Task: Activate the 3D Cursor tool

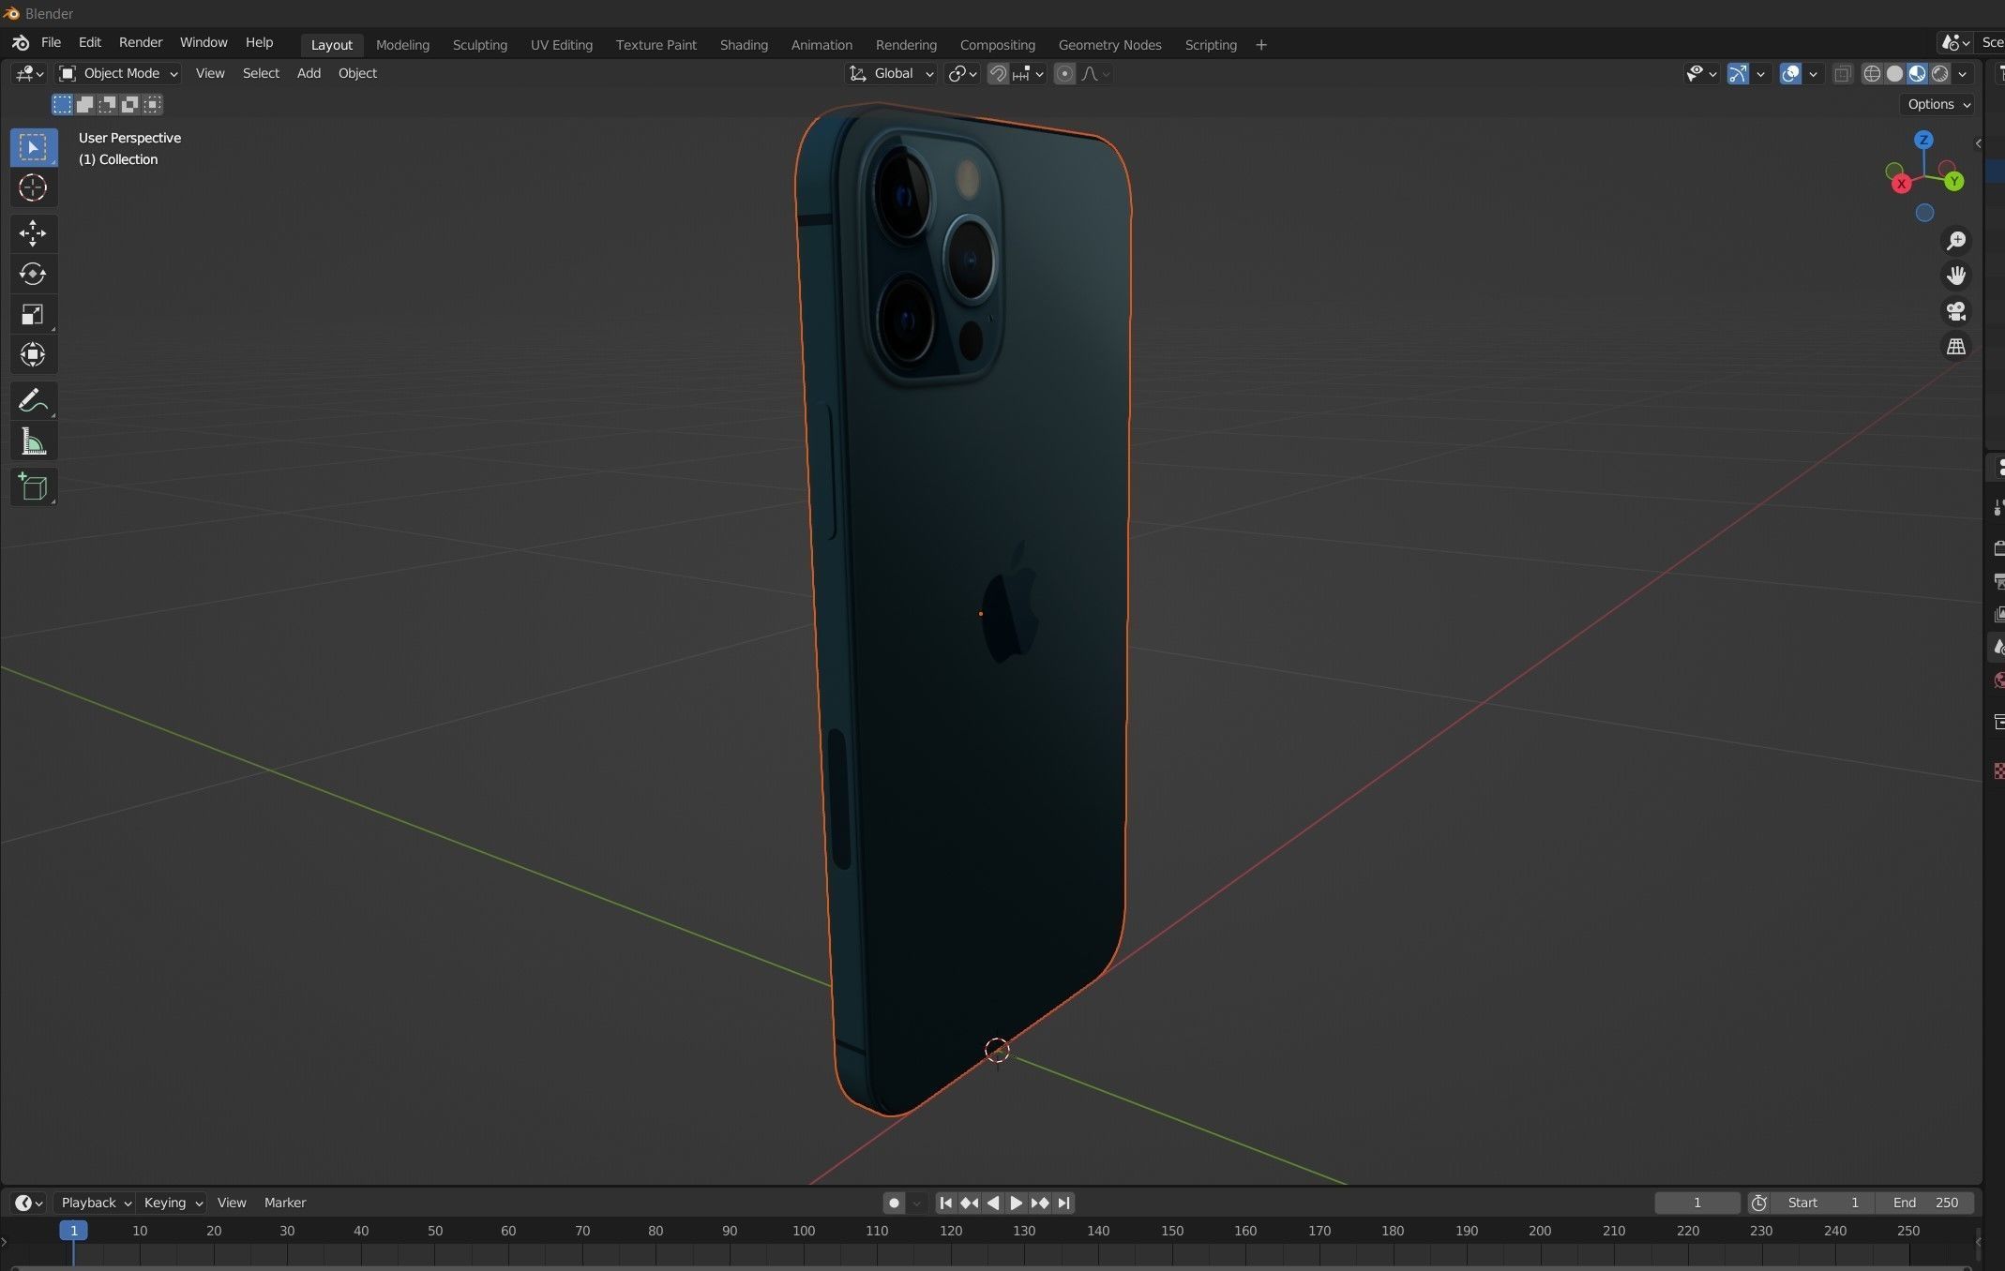Action: coord(33,187)
